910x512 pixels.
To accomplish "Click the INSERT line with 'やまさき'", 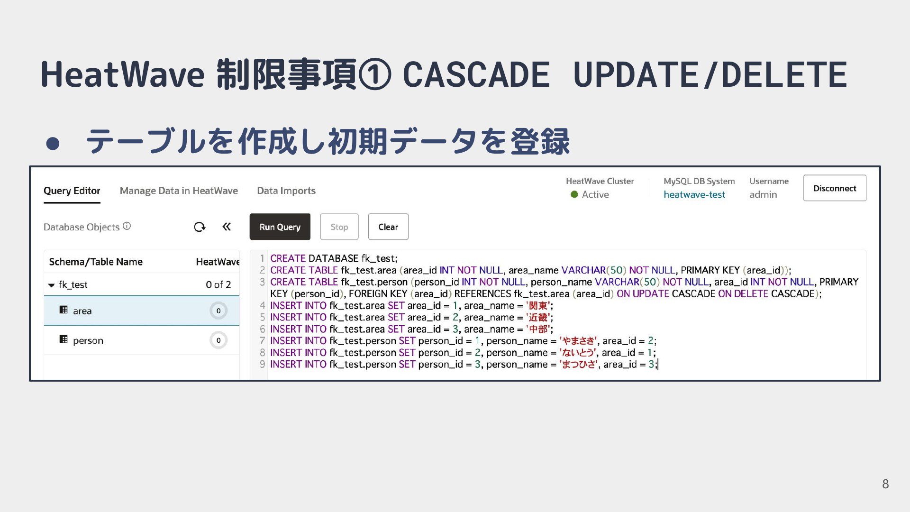I will 463,341.
